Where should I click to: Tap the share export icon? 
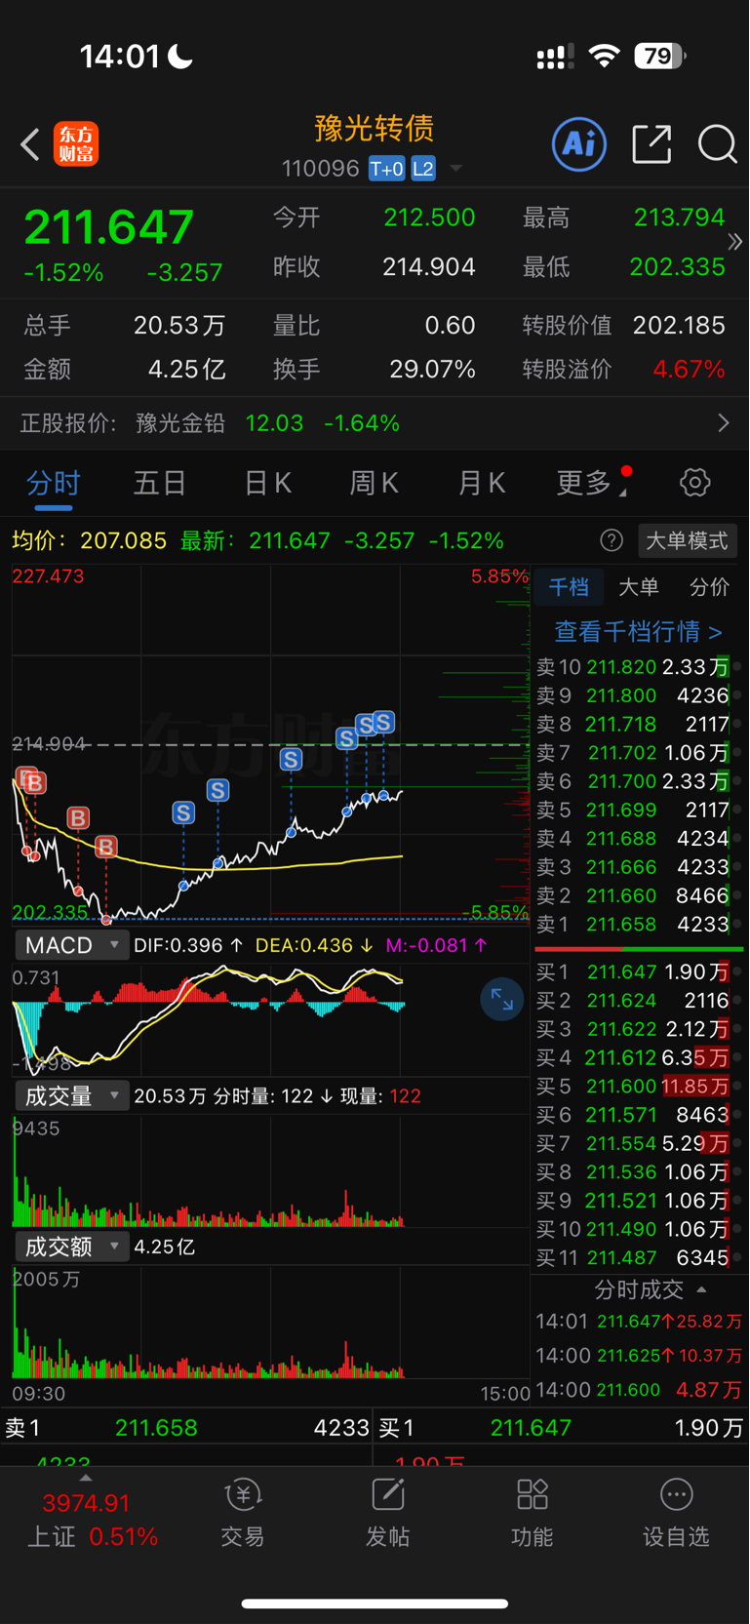(651, 144)
